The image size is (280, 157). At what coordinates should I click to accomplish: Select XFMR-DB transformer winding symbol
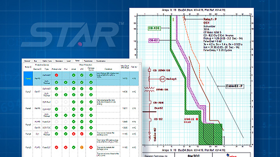(x=149, y=90)
